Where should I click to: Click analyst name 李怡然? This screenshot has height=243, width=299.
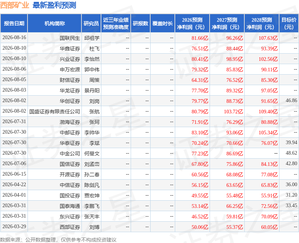coord(92,59)
